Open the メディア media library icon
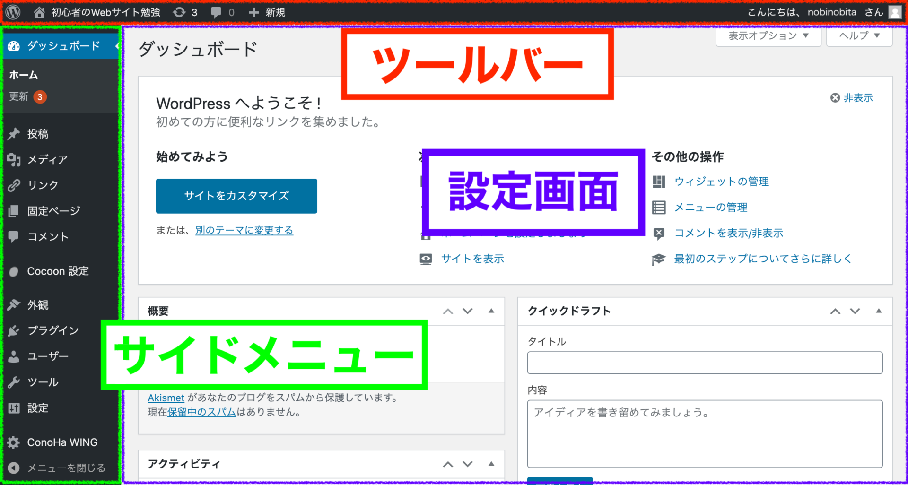 click(x=14, y=160)
